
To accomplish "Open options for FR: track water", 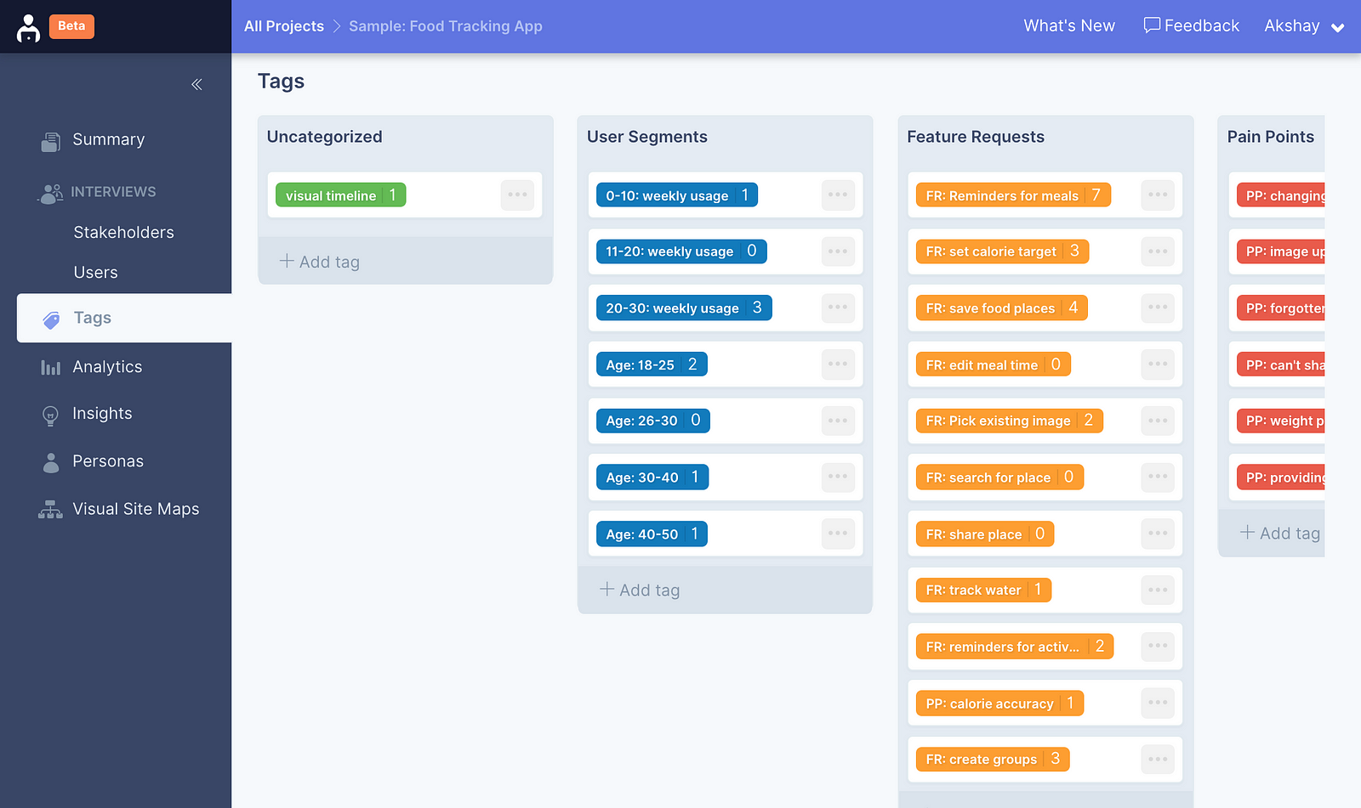I will coord(1158,589).
